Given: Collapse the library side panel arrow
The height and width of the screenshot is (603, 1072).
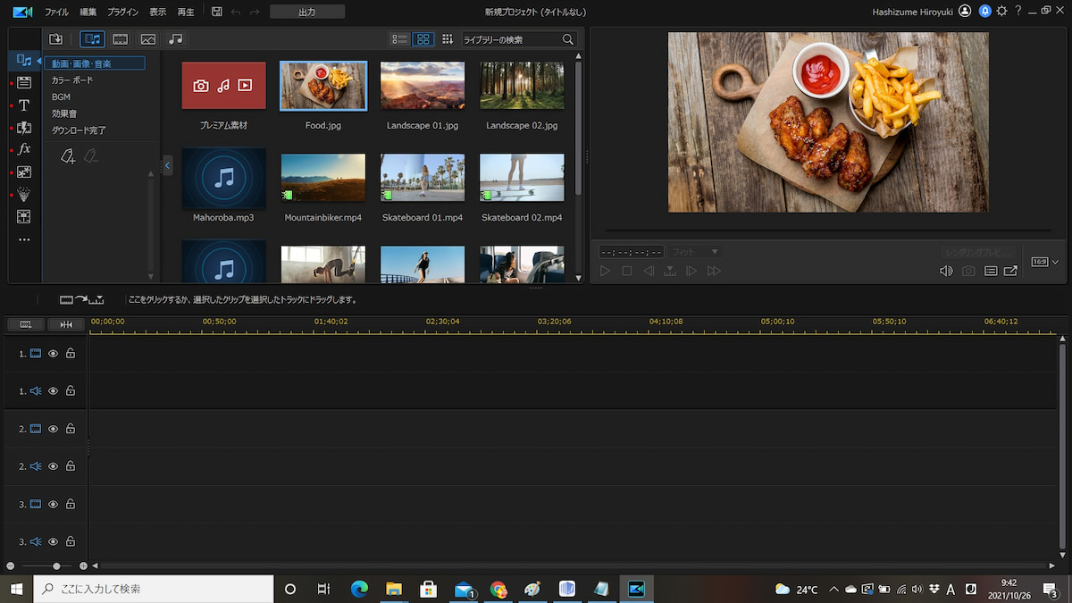Looking at the screenshot, I should click(x=167, y=165).
